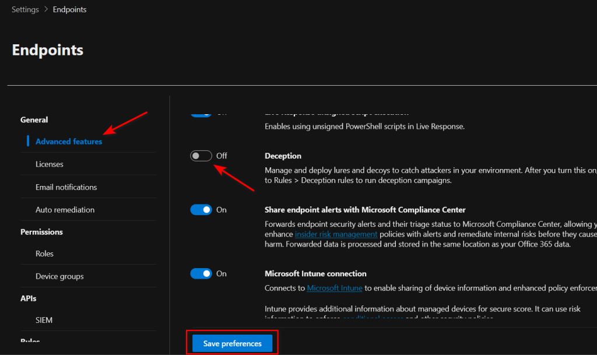
Task: Click the Rules section header
Action: [30, 341]
